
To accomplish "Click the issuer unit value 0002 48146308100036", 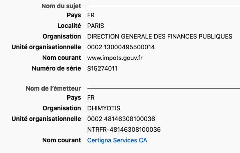I will (121, 119).
